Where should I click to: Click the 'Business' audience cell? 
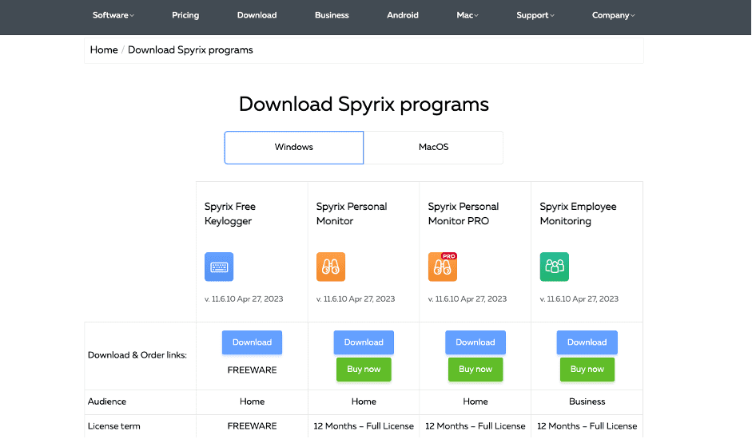tap(587, 401)
